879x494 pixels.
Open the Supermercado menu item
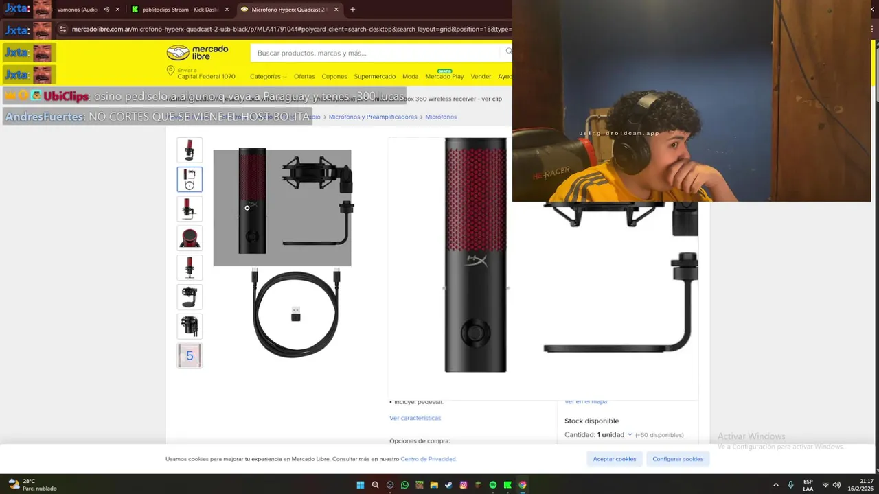[374, 76]
